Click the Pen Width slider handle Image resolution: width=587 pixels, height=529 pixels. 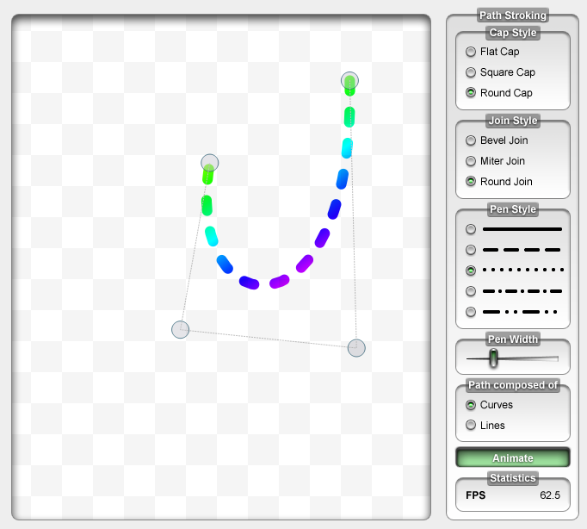(493, 358)
